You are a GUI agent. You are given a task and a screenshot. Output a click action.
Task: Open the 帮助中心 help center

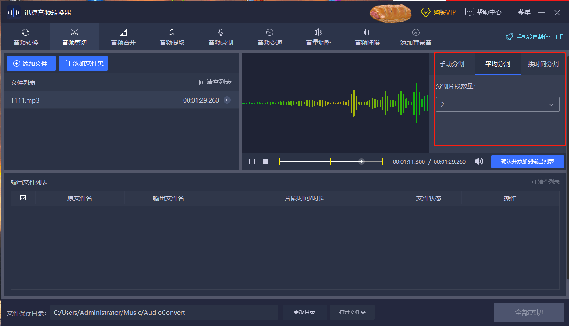(483, 12)
